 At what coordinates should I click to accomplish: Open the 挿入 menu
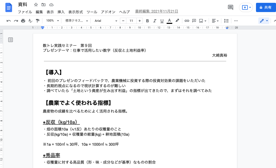click(61, 12)
